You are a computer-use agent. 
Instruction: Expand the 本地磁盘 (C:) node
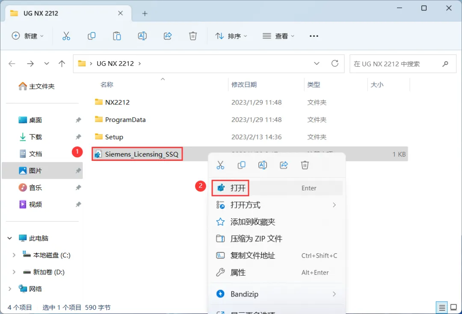click(14, 255)
